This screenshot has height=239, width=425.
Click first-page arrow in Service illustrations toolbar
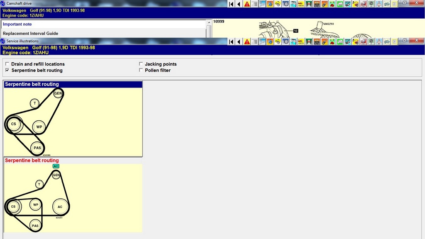pos(232,41)
